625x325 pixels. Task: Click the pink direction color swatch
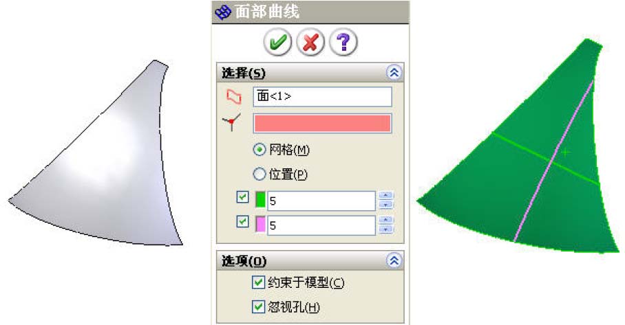260,225
